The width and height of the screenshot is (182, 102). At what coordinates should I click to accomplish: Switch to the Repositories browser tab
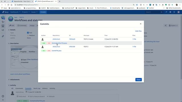[x=22, y=1]
